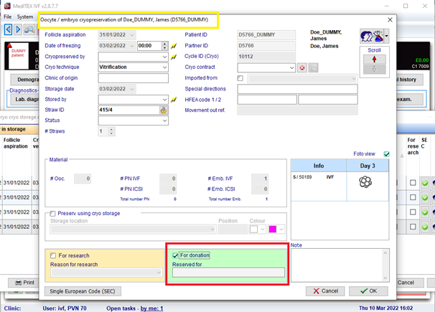Confirm the dialog with OK
Screen dimensions: 435x312
[368, 291]
